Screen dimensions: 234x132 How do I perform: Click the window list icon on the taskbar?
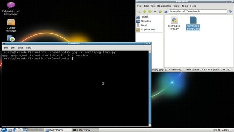25,130
